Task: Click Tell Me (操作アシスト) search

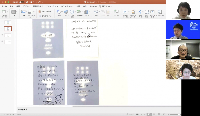Action: 106,6
